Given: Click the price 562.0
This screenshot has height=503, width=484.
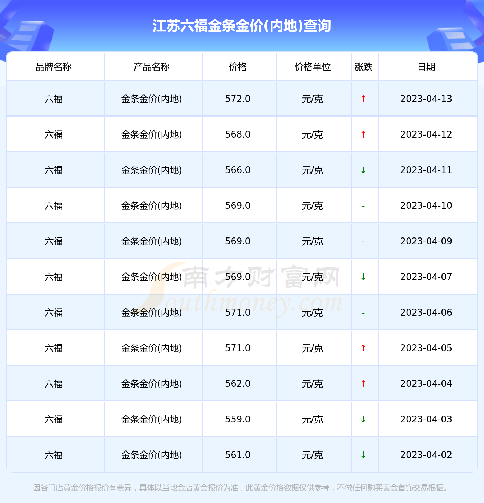Looking at the screenshot, I should click(238, 384).
